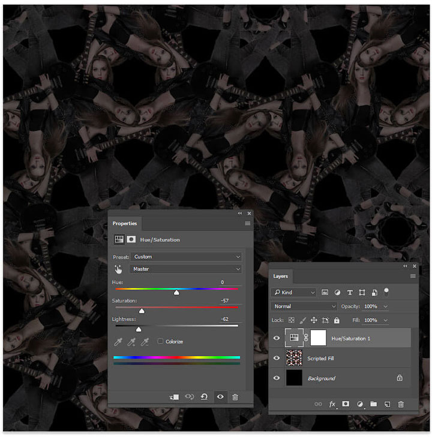Click the layer mask icon in Properties

(x=131, y=241)
